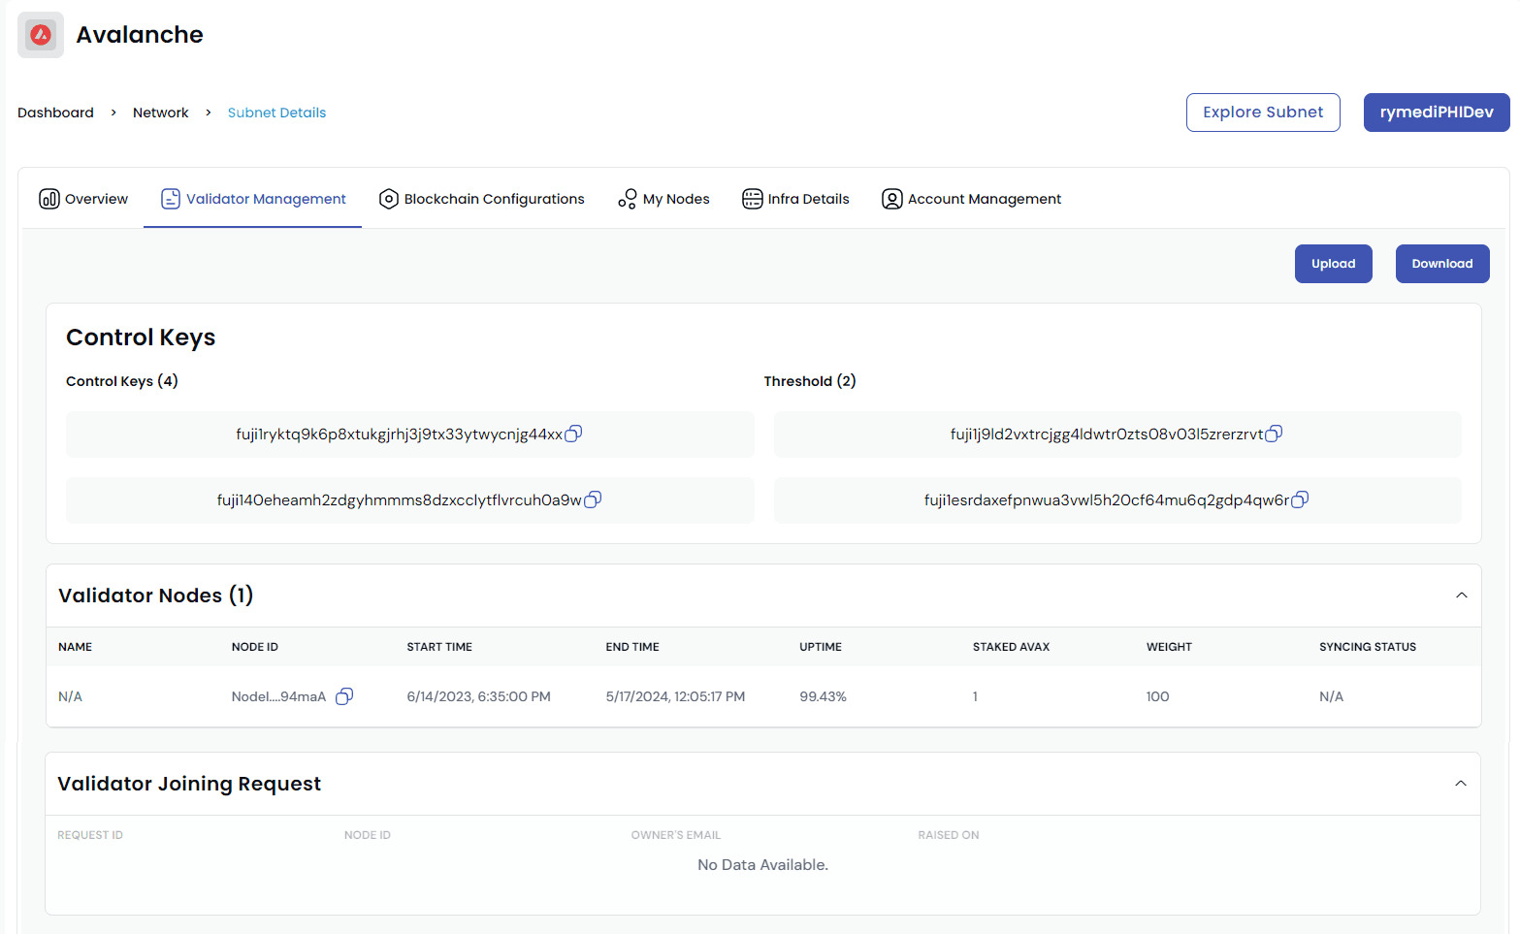The height and width of the screenshot is (934, 1520).
Task: Click the My Nodes icon
Action: click(628, 199)
